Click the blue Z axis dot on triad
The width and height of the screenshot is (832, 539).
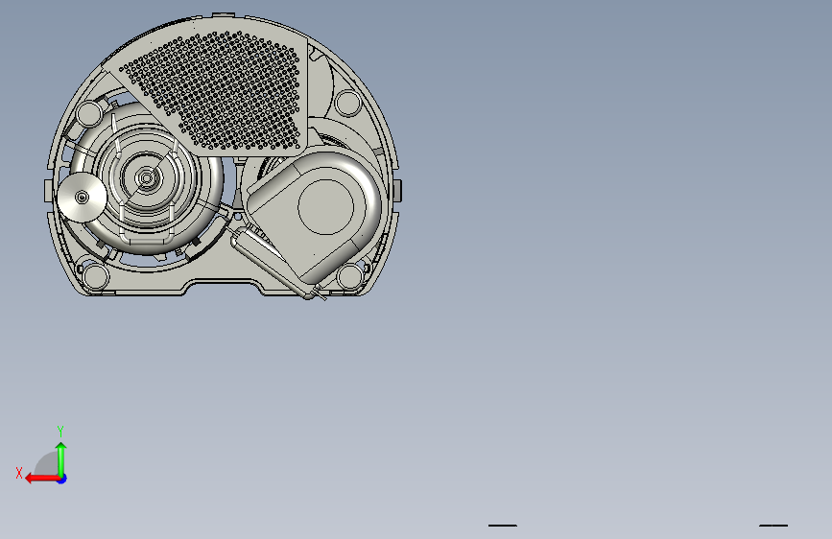point(62,479)
